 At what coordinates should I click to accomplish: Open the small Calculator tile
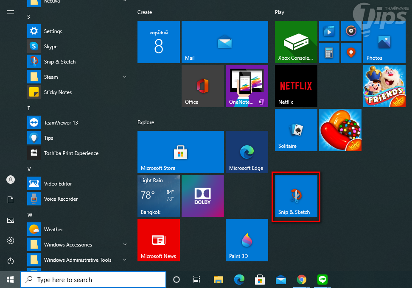328,53
